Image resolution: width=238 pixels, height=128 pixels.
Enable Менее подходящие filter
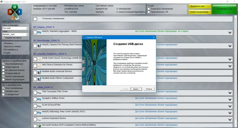click(x=3, y=79)
